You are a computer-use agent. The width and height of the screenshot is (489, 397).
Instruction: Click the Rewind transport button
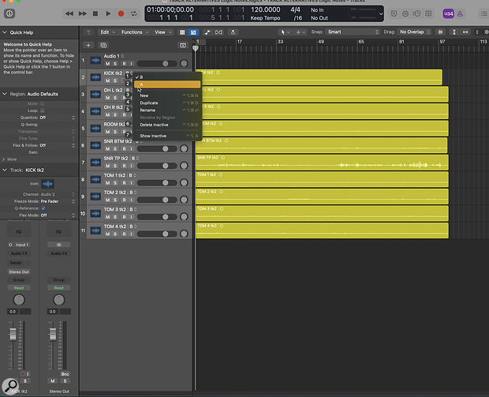click(69, 13)
